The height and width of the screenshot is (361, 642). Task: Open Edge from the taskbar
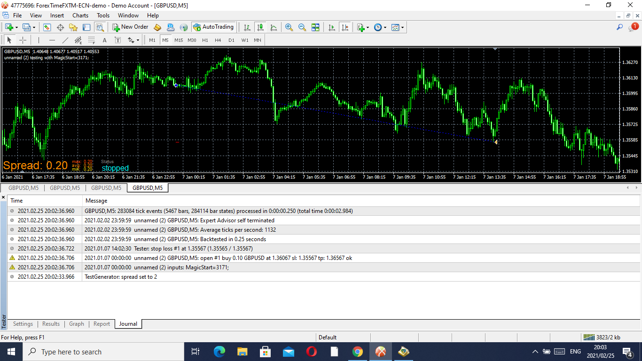[219, 352]
